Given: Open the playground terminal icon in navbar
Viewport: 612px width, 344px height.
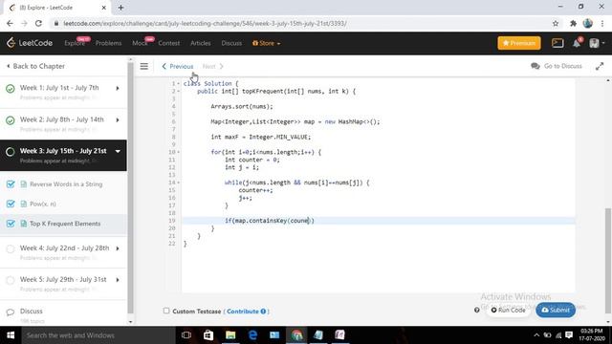Looking at the screenshot, I should [557, 43].
